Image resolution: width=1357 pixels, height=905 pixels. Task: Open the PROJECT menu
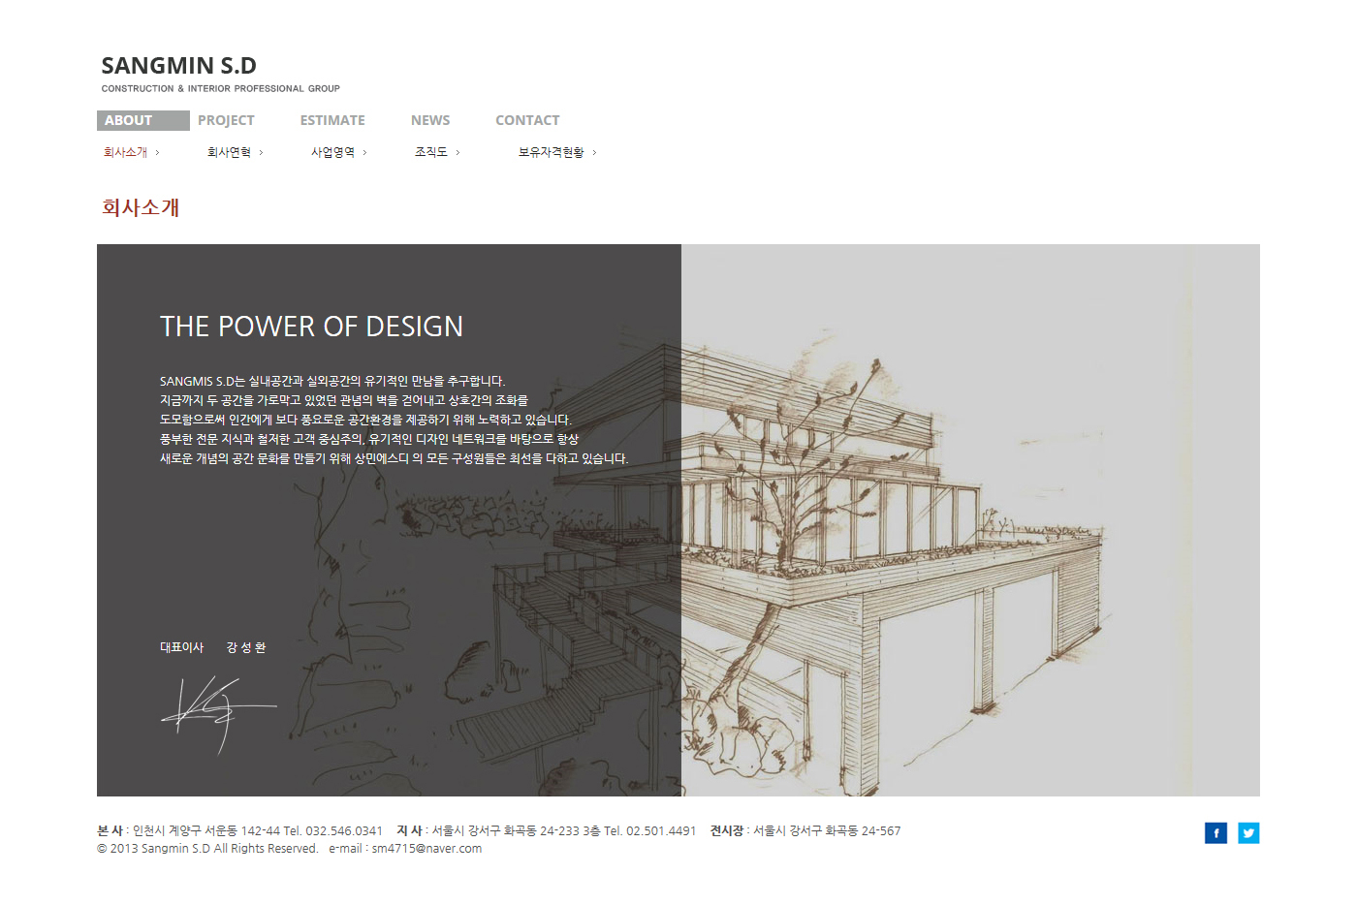click(x=226, y=120)
